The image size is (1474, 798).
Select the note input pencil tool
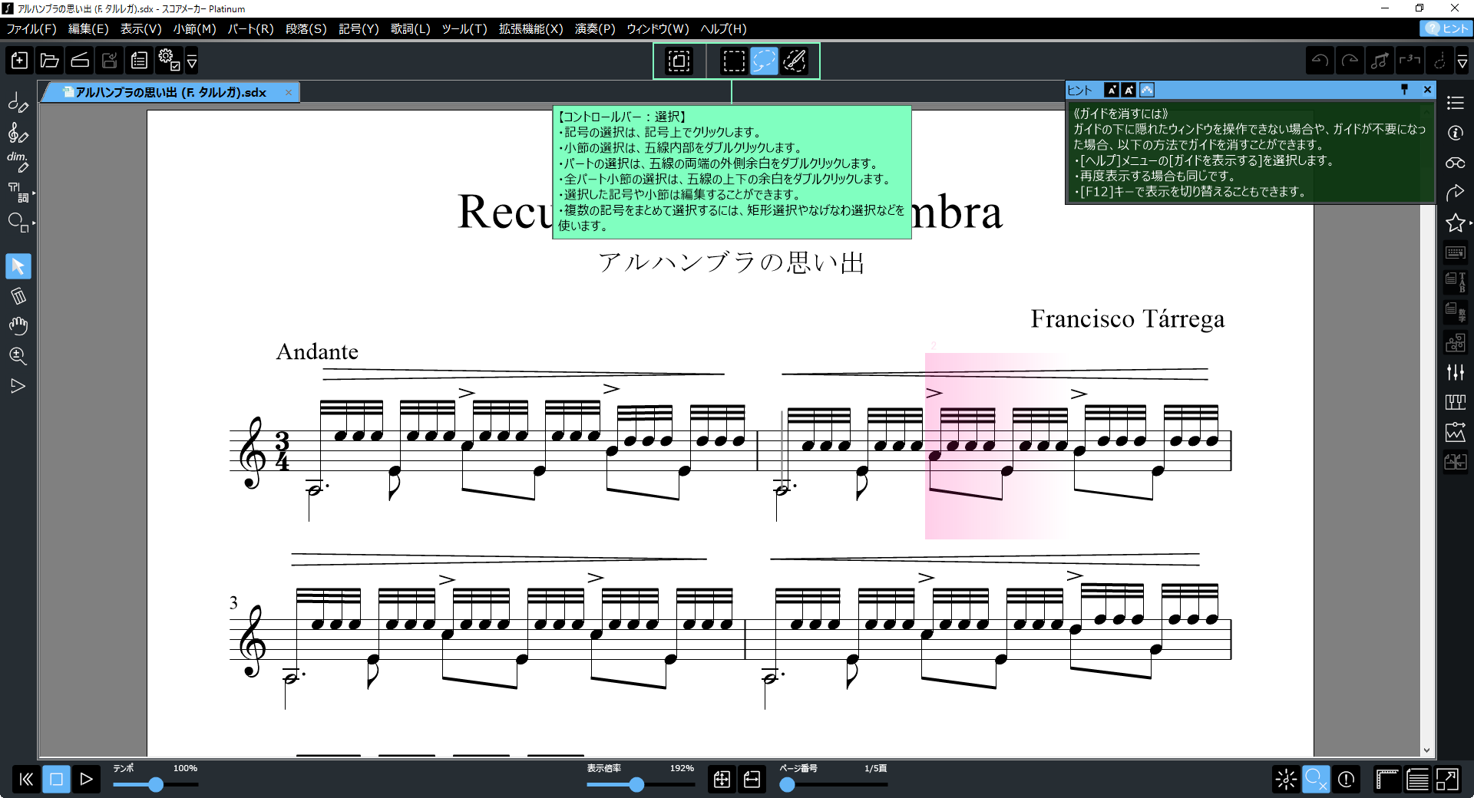(x=18, y=103)
